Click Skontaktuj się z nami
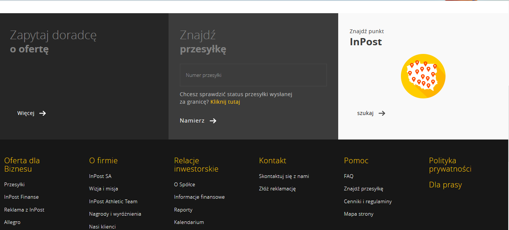The width and height of the screenshot is (509, 230). (x=284, y=176)
